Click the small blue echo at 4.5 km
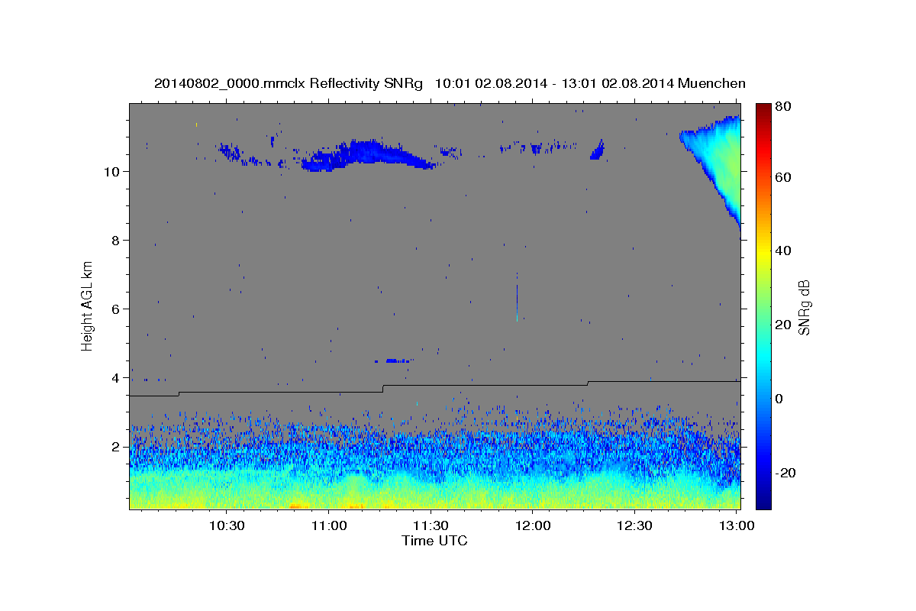916x611 pixels. [394, 360]
